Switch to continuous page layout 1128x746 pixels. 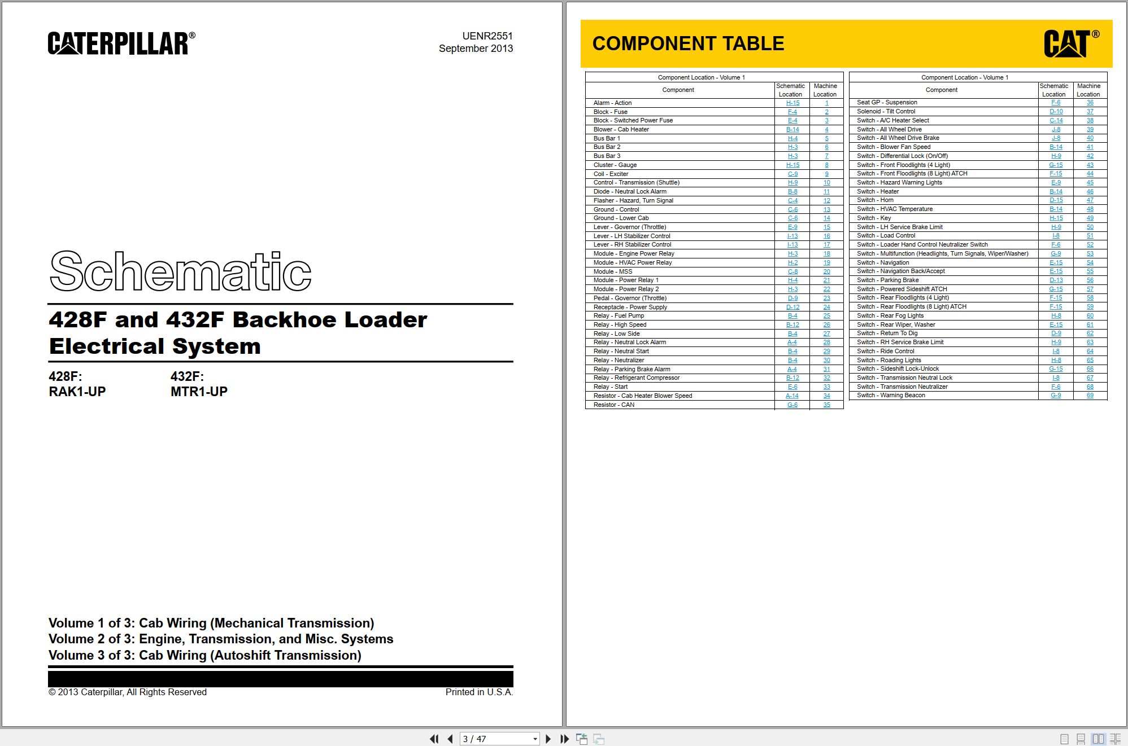click(1081, 739)
